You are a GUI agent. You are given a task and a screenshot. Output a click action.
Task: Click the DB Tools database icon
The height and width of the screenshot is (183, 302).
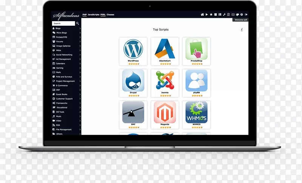point(54,112)
